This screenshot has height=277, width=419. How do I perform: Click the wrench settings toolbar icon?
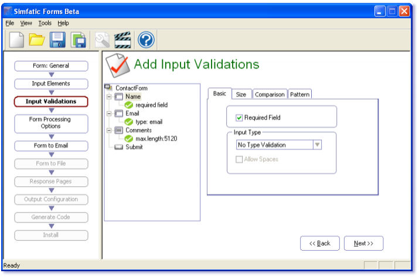coord(102,40)
